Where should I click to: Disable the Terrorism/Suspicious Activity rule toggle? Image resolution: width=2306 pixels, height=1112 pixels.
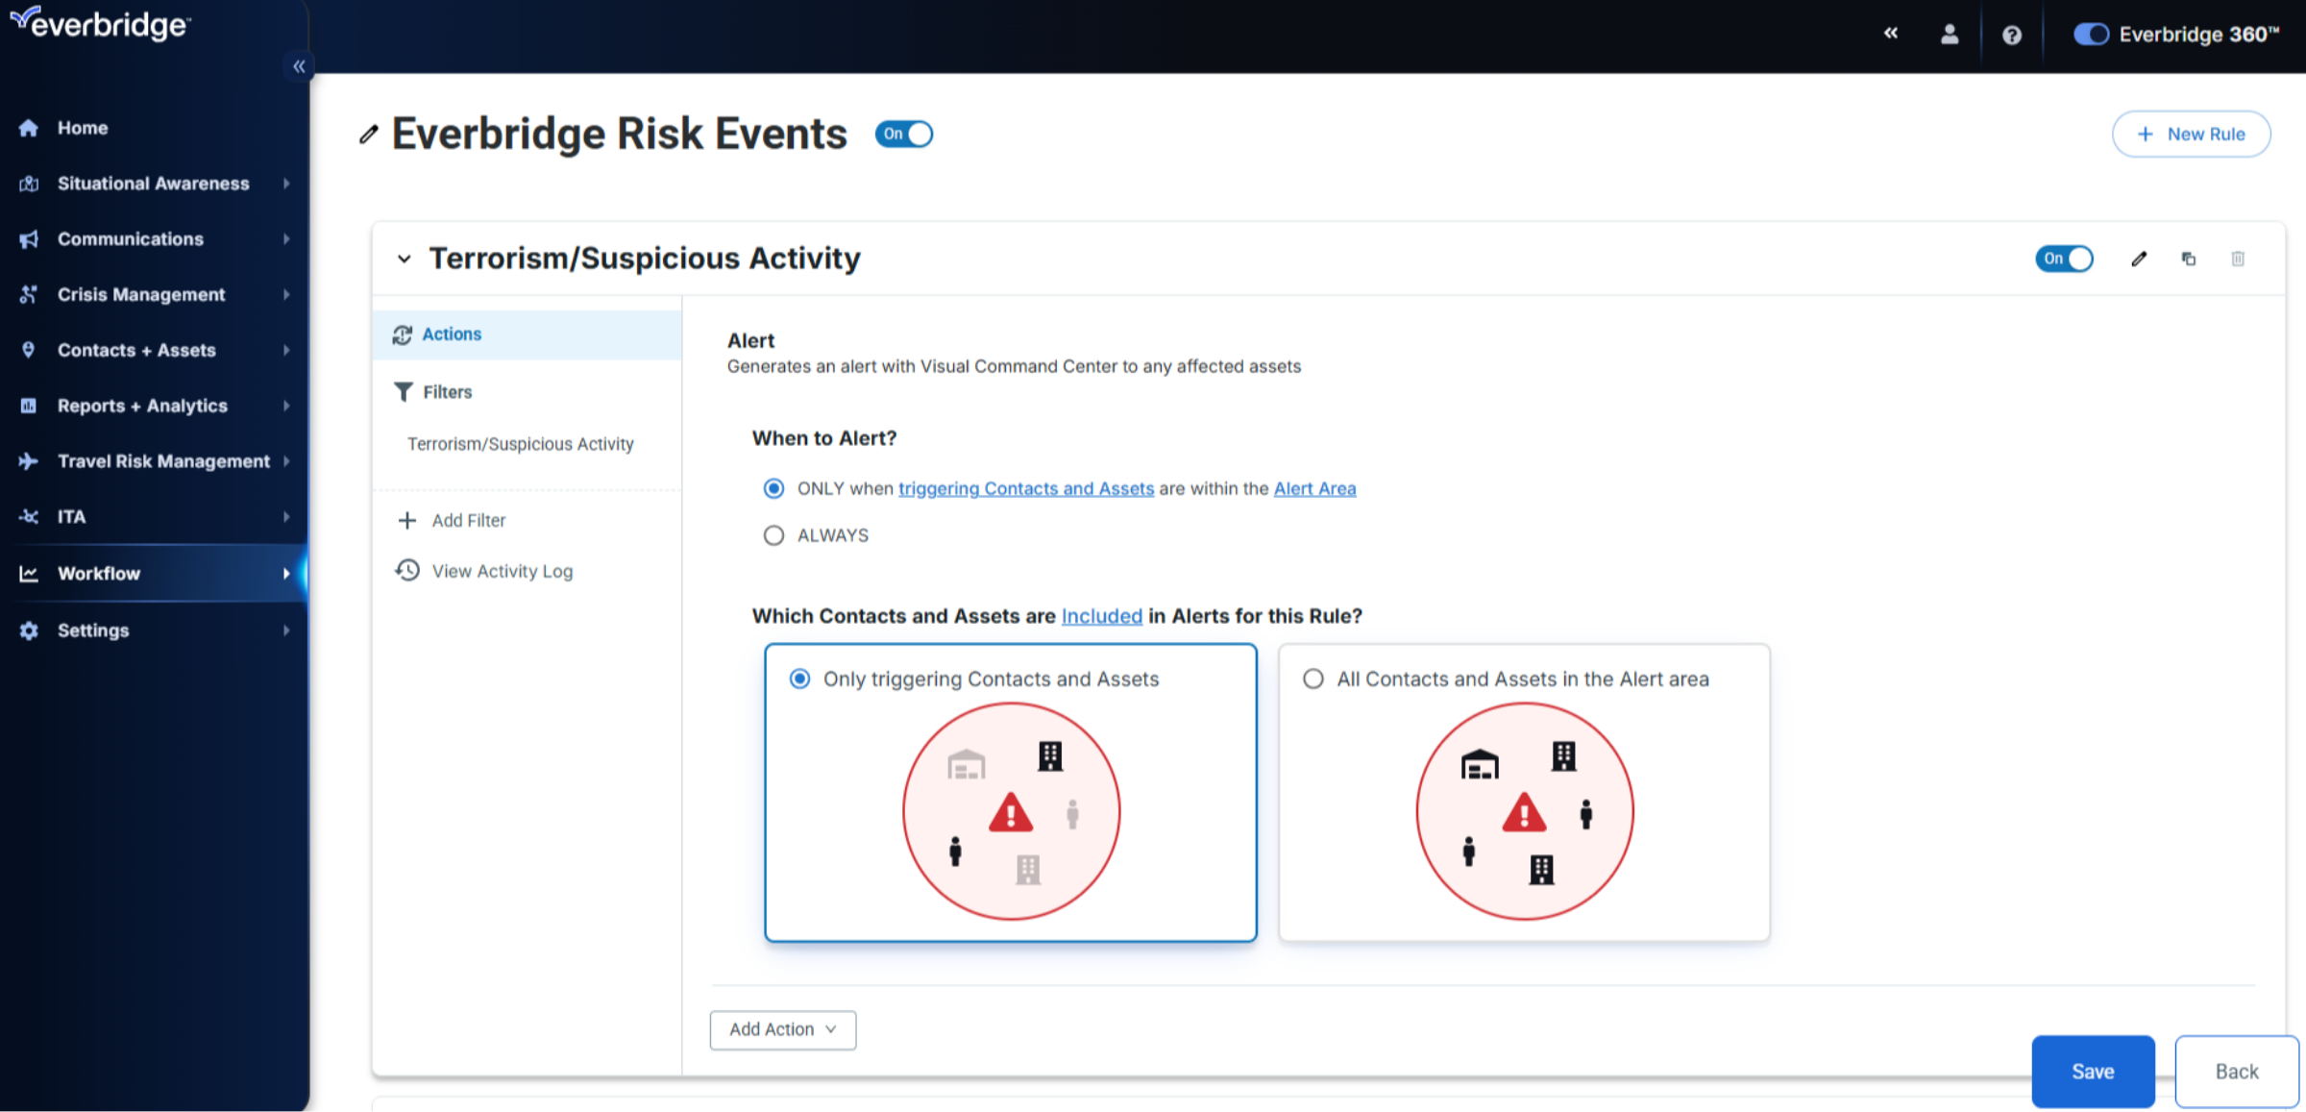coord(2064,259)
